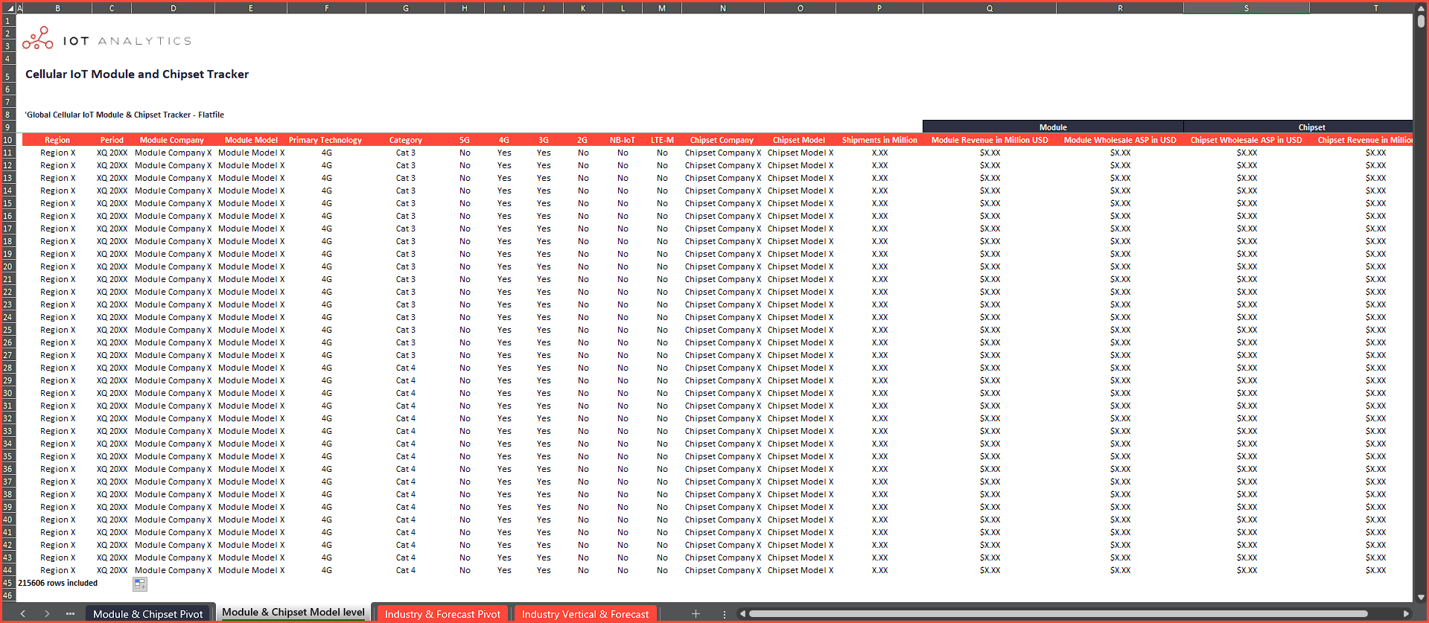Go to next sheet with right arrow

pyautogui.click(x=47, y=614)
